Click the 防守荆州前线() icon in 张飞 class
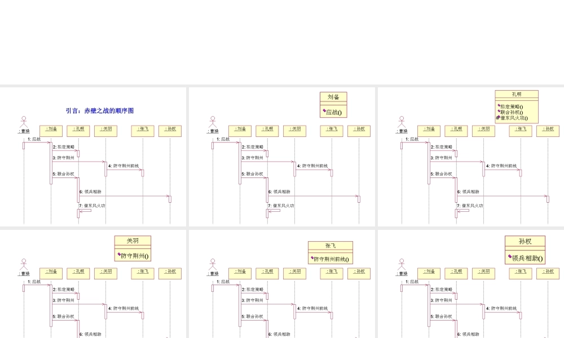Viewport: 564px width, 338px height. tap(311, 259)
